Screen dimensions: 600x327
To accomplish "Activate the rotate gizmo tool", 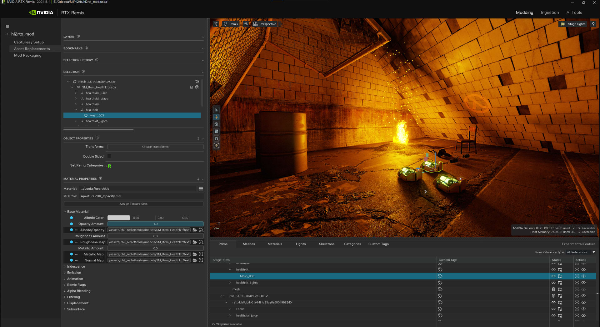I will (216, 124).
